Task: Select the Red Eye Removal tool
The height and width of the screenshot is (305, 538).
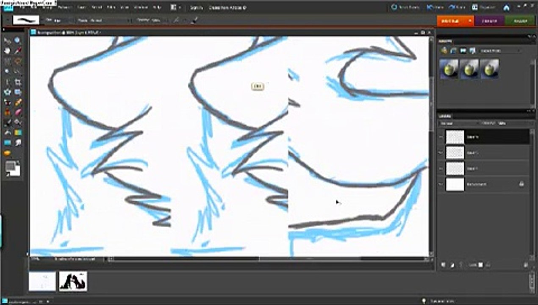Action: point(7,103)
